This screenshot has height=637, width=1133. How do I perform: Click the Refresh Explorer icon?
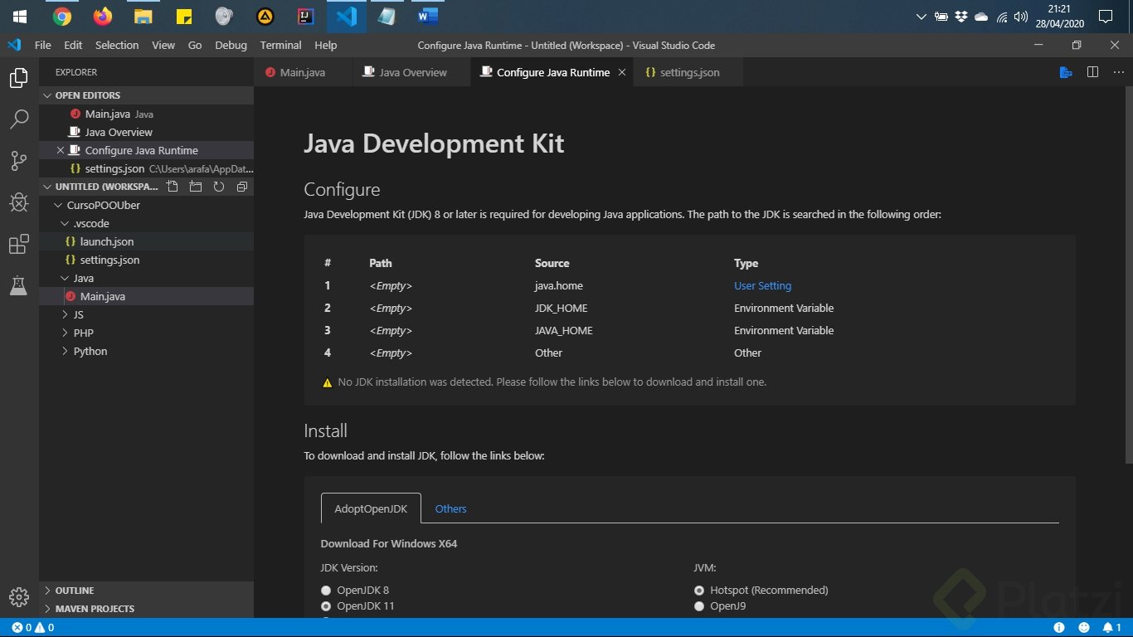(x=219, y=187)
